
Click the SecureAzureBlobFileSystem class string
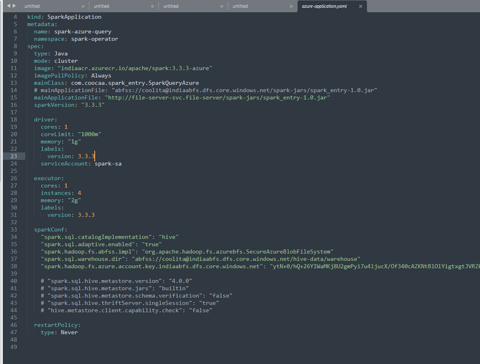pyautogui.click(x=238, y=252)
